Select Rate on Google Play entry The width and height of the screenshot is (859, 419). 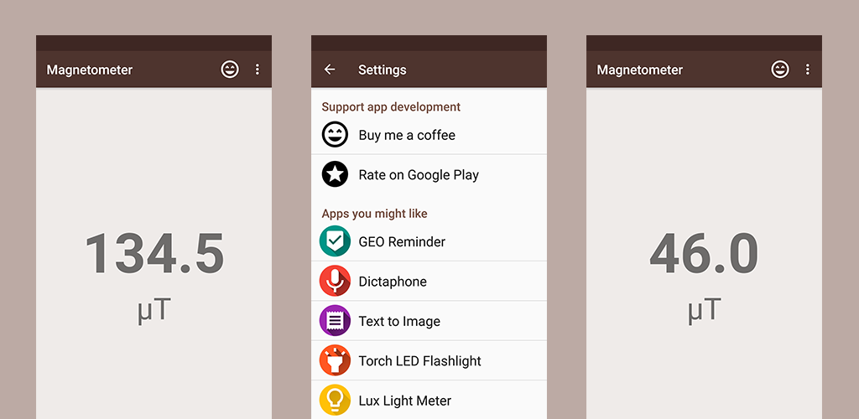pyautogui.click(x=429, y=175)
